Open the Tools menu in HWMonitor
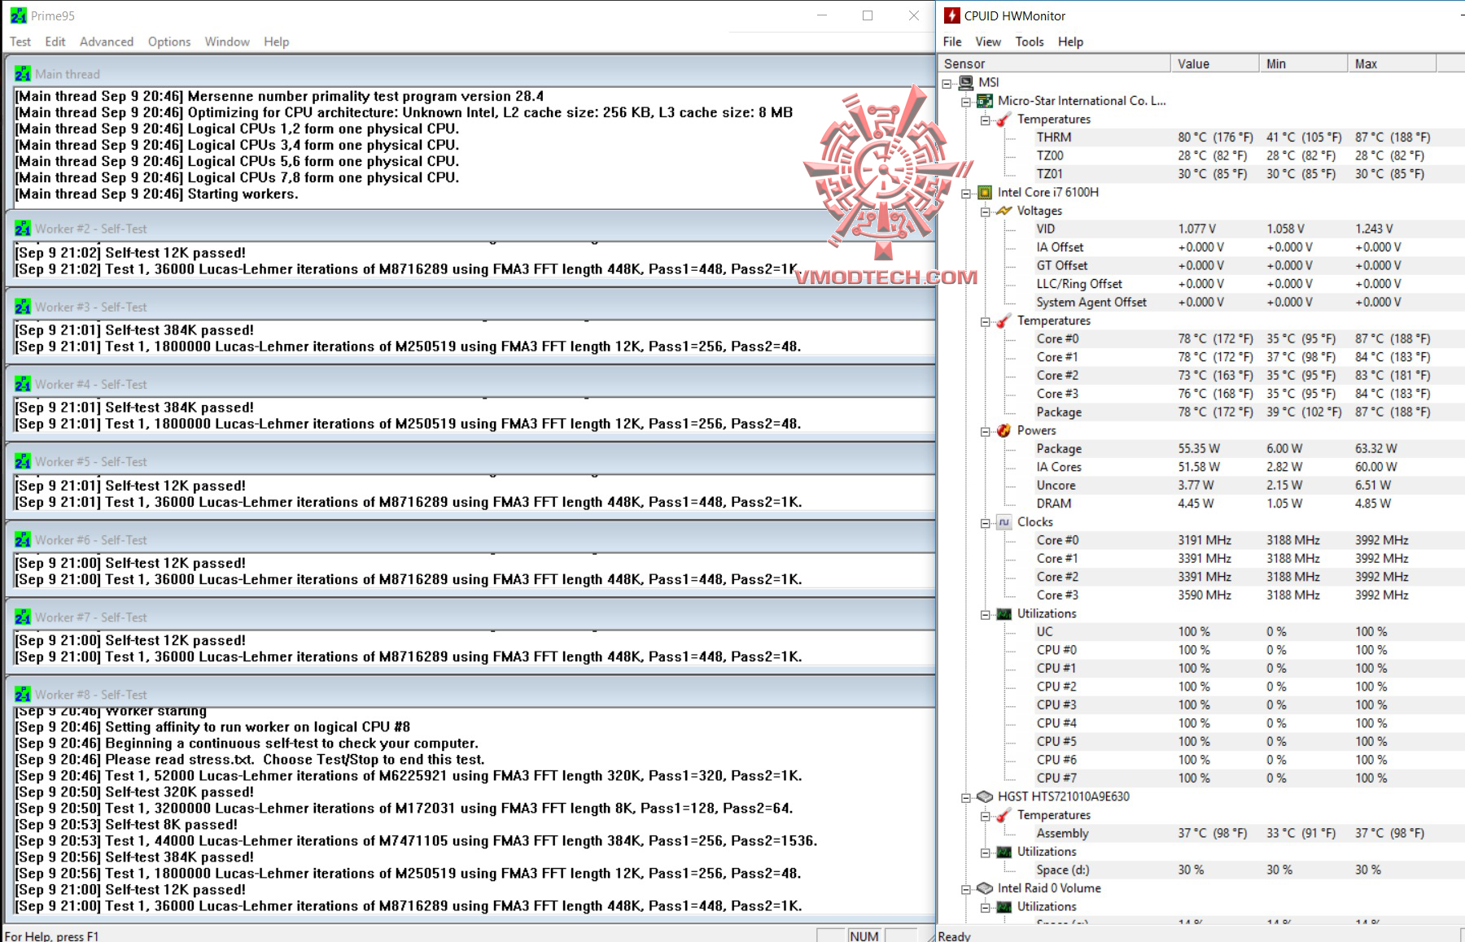1465x942 pixels. pos(1030,41)
